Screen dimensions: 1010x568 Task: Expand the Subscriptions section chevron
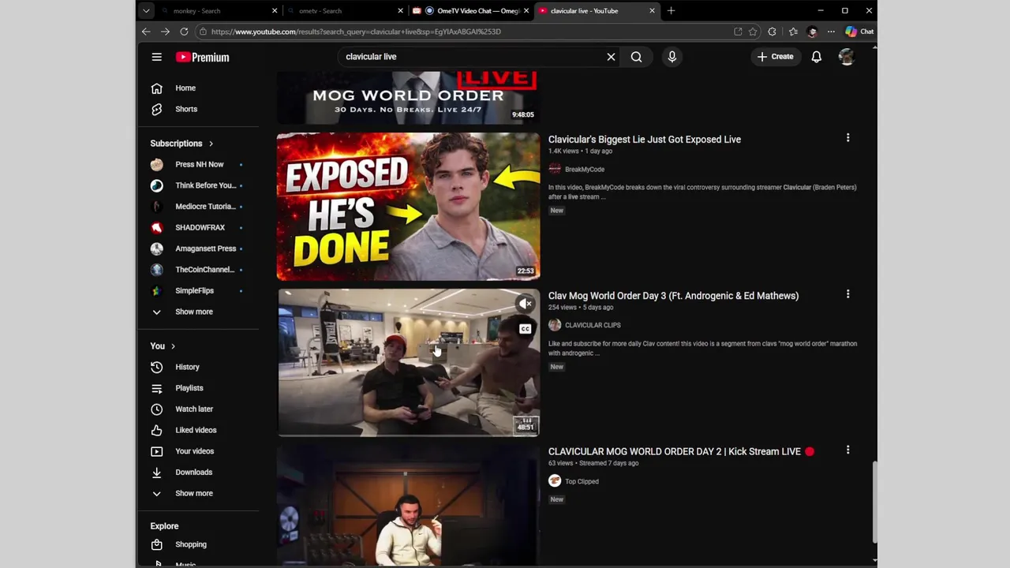[211, 144]
